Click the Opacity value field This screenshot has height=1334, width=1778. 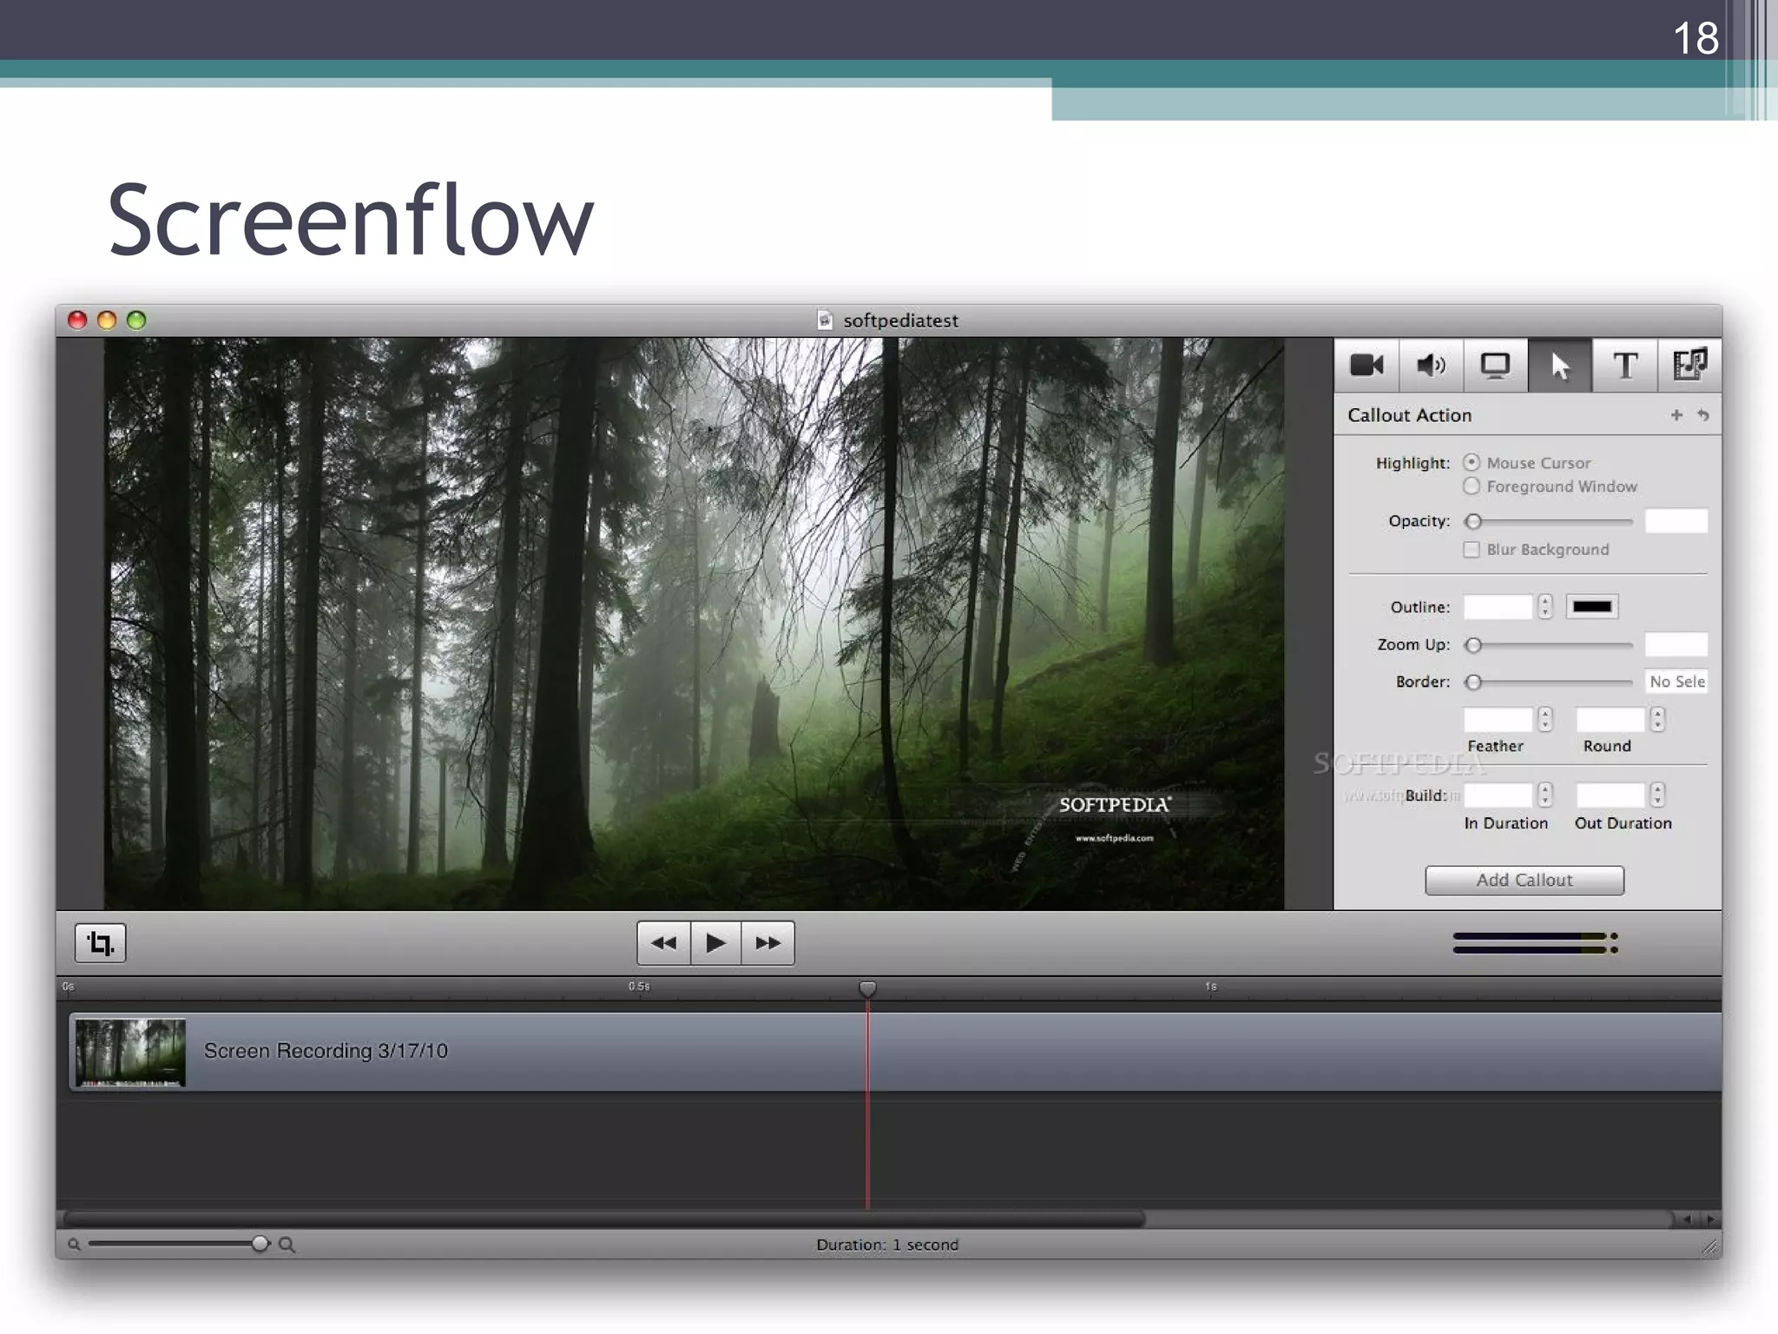click(x=1676, y=521)
